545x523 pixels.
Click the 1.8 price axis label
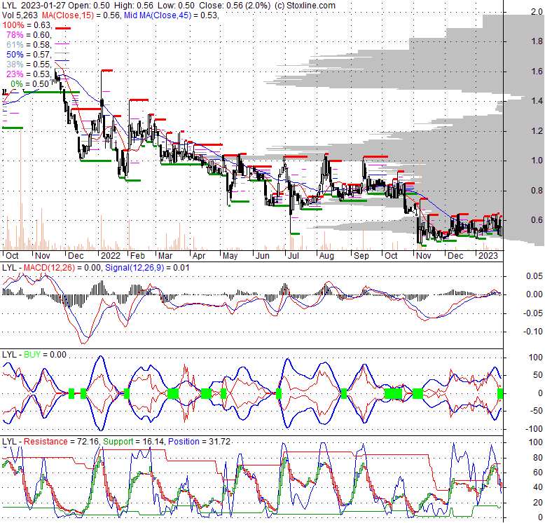pos(537,41)
